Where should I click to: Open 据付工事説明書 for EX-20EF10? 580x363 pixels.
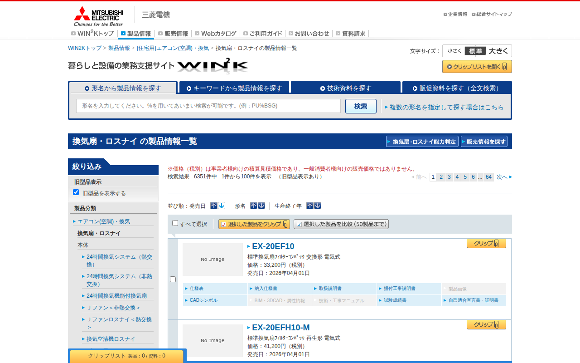pos(409,289)
